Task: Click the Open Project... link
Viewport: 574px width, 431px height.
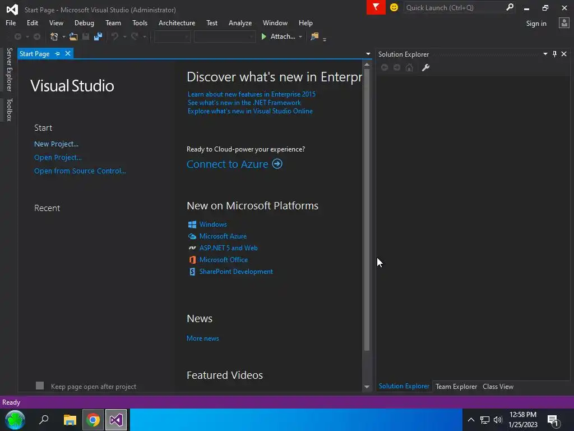Action: (58, 158)
